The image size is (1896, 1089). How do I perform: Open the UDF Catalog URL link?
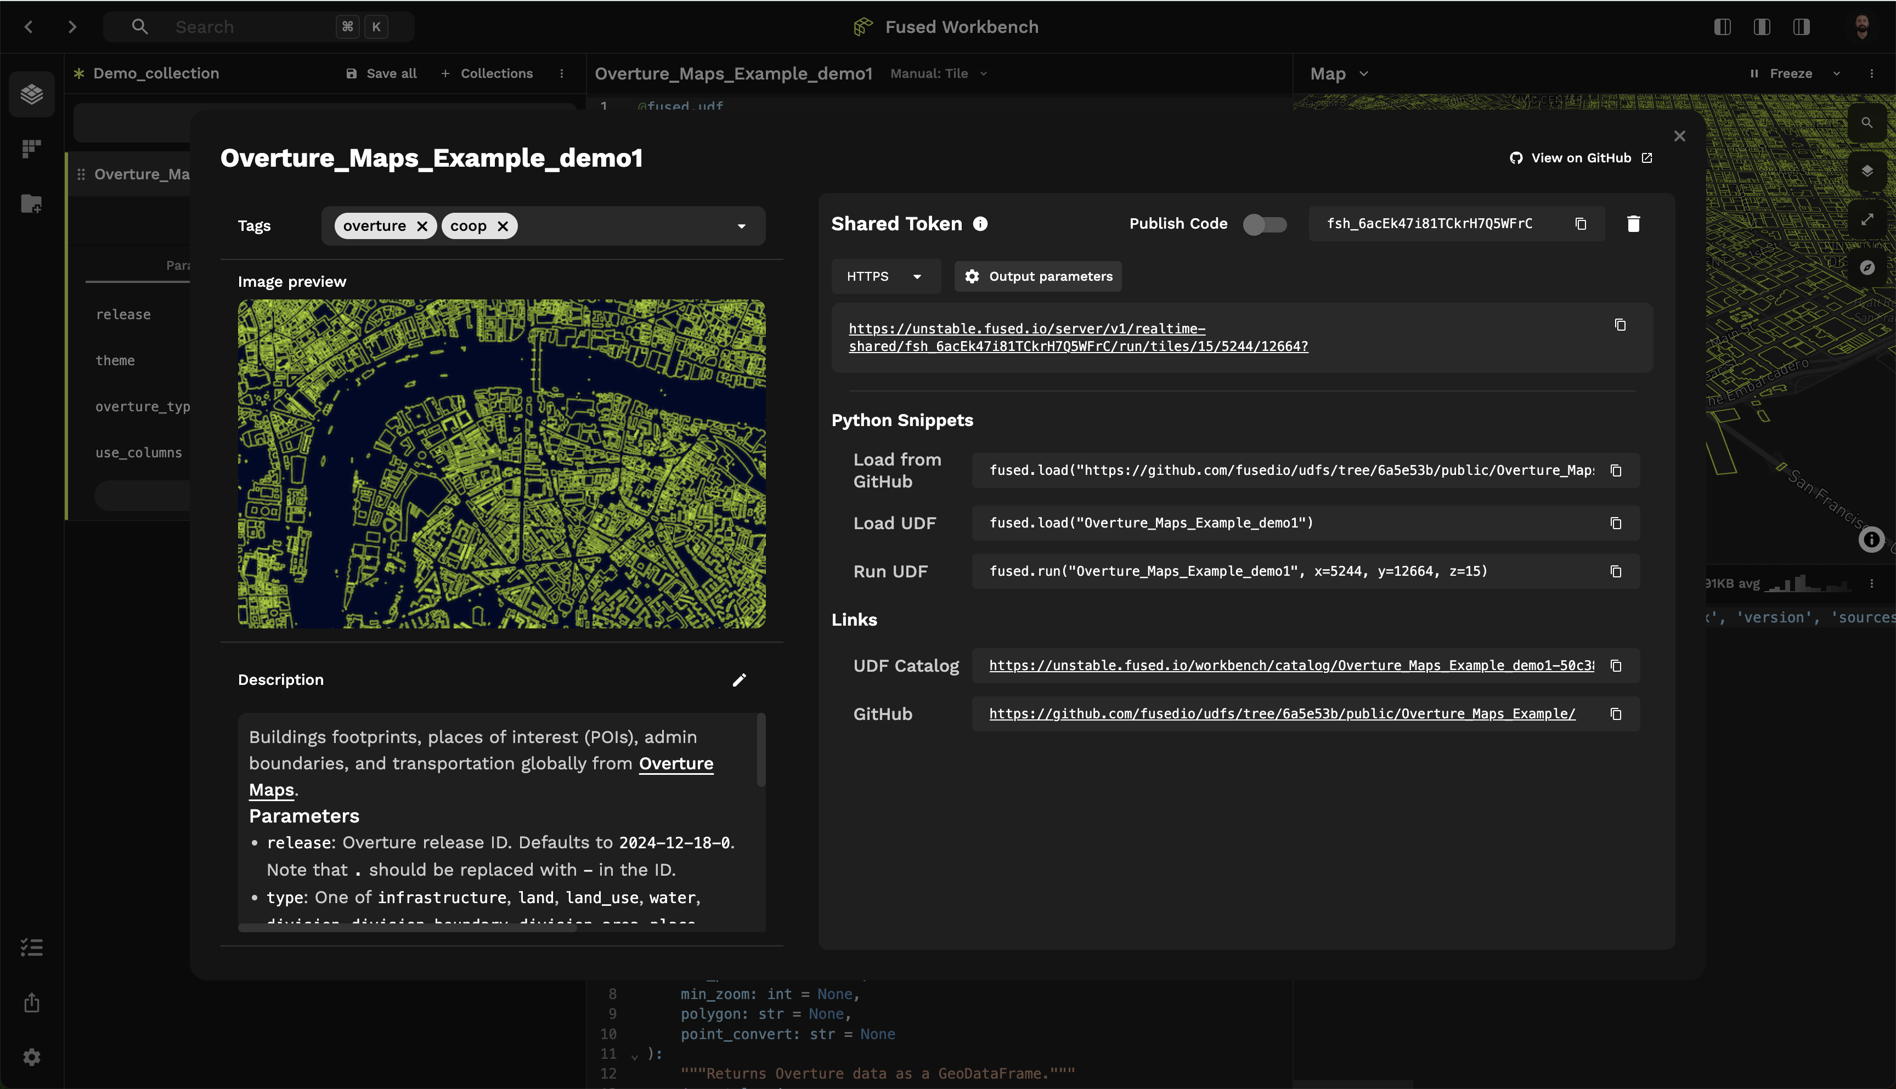point(1291,666)
